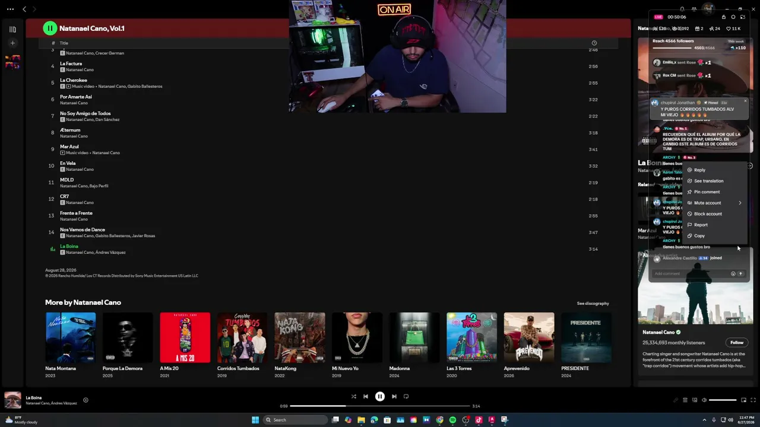Toggle lyrics microphone icon in player bar
The height and width of the screenshot is (427, 760).
(x=675, y=400)
